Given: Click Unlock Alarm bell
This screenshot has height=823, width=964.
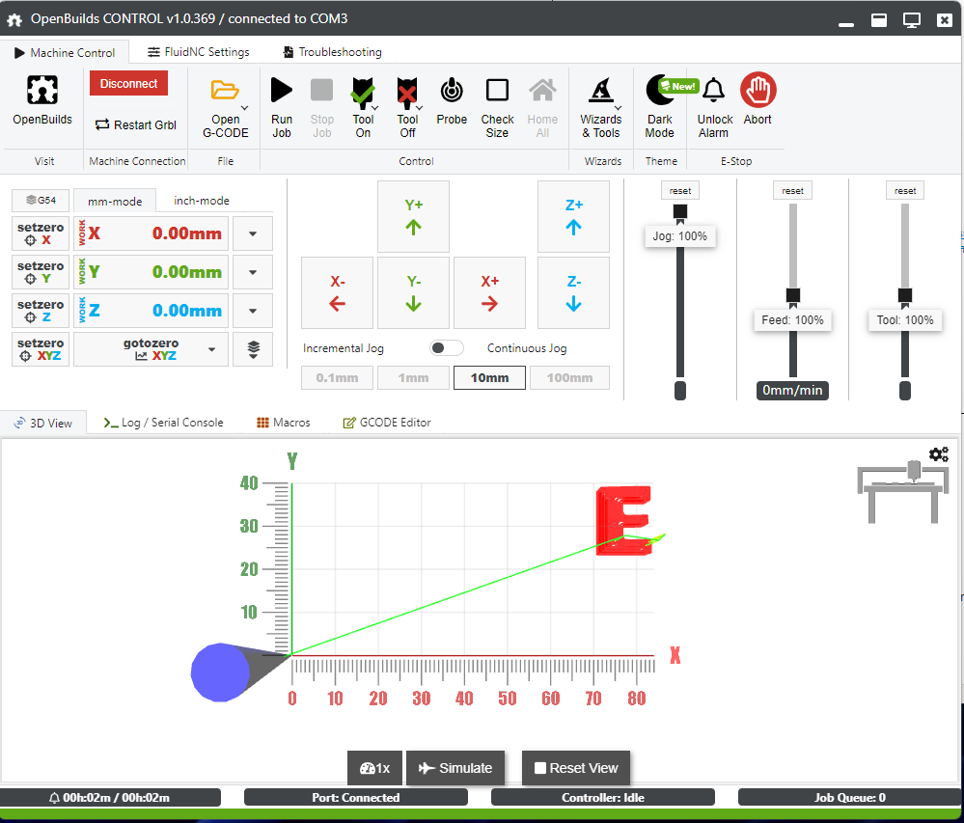Looking at the screenshot, I should (x=714, y=90).
